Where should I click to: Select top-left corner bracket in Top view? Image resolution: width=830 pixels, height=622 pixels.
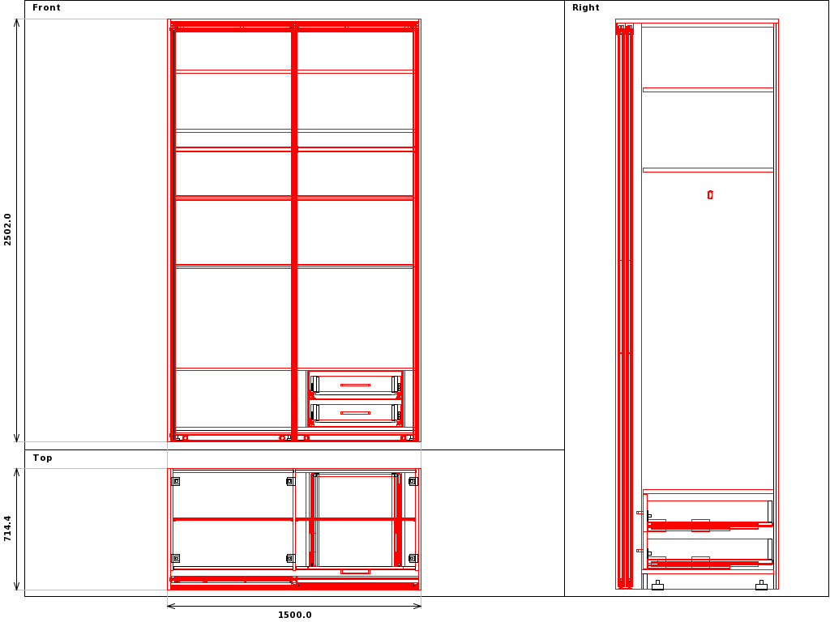click(176, 481)
